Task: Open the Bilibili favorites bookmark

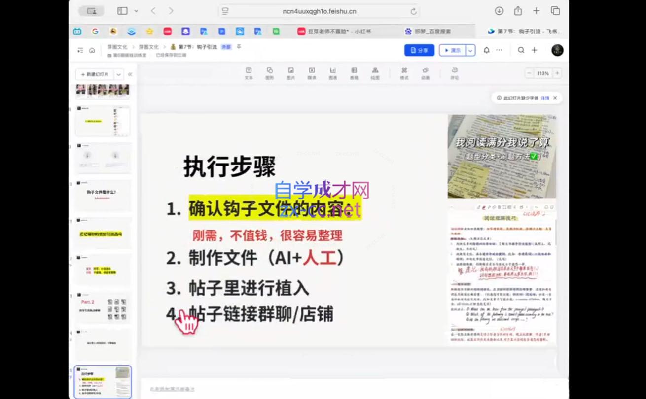Action: tap(77, 31)
